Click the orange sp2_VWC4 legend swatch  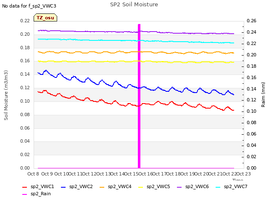(x=102, y=187)
